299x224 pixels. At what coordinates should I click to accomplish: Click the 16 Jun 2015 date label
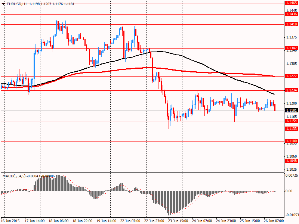[x=10, y=221]
